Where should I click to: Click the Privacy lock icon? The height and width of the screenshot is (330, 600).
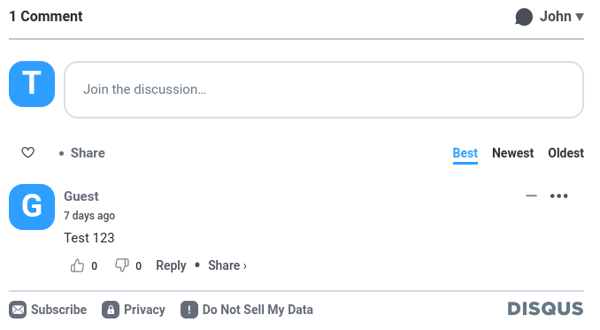(111, 310)
